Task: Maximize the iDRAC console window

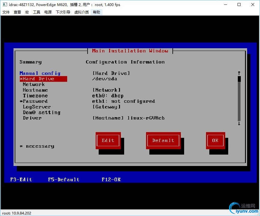Action: (239, 4)
